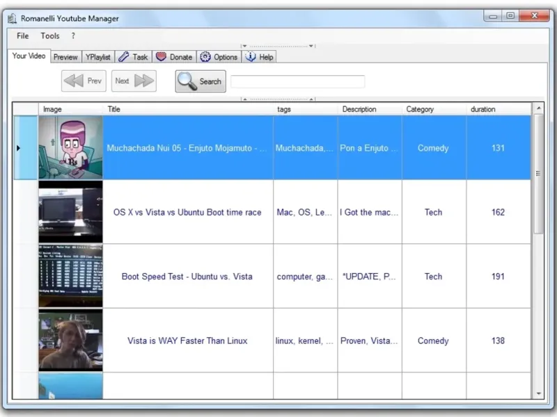This screenshot has width=557, height=417.
Task: Select title 'Boot Speed Test - Ubuntu vs. Vista'
Action: [x=188, y=276]
